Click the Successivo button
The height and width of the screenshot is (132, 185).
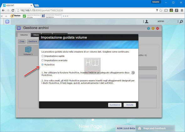coord(115,105)
